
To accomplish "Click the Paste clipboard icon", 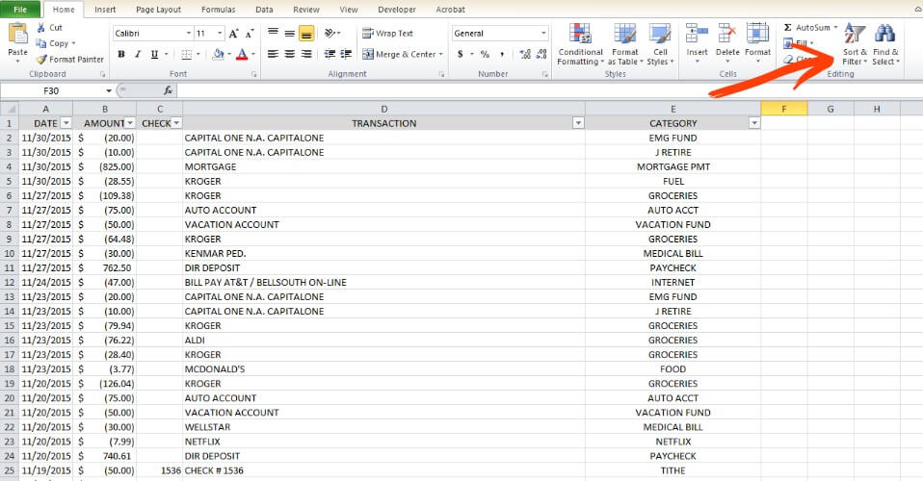I will pos(17,35).
